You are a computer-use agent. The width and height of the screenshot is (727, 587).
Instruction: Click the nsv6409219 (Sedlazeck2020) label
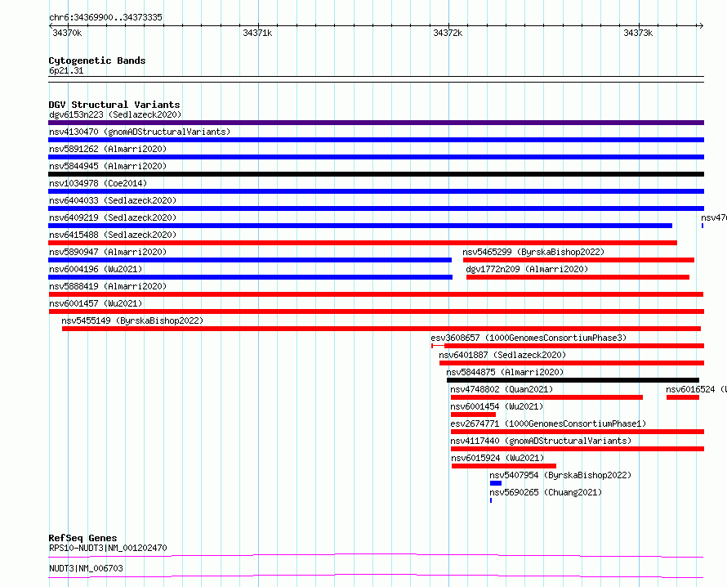(x=113, y=217)
